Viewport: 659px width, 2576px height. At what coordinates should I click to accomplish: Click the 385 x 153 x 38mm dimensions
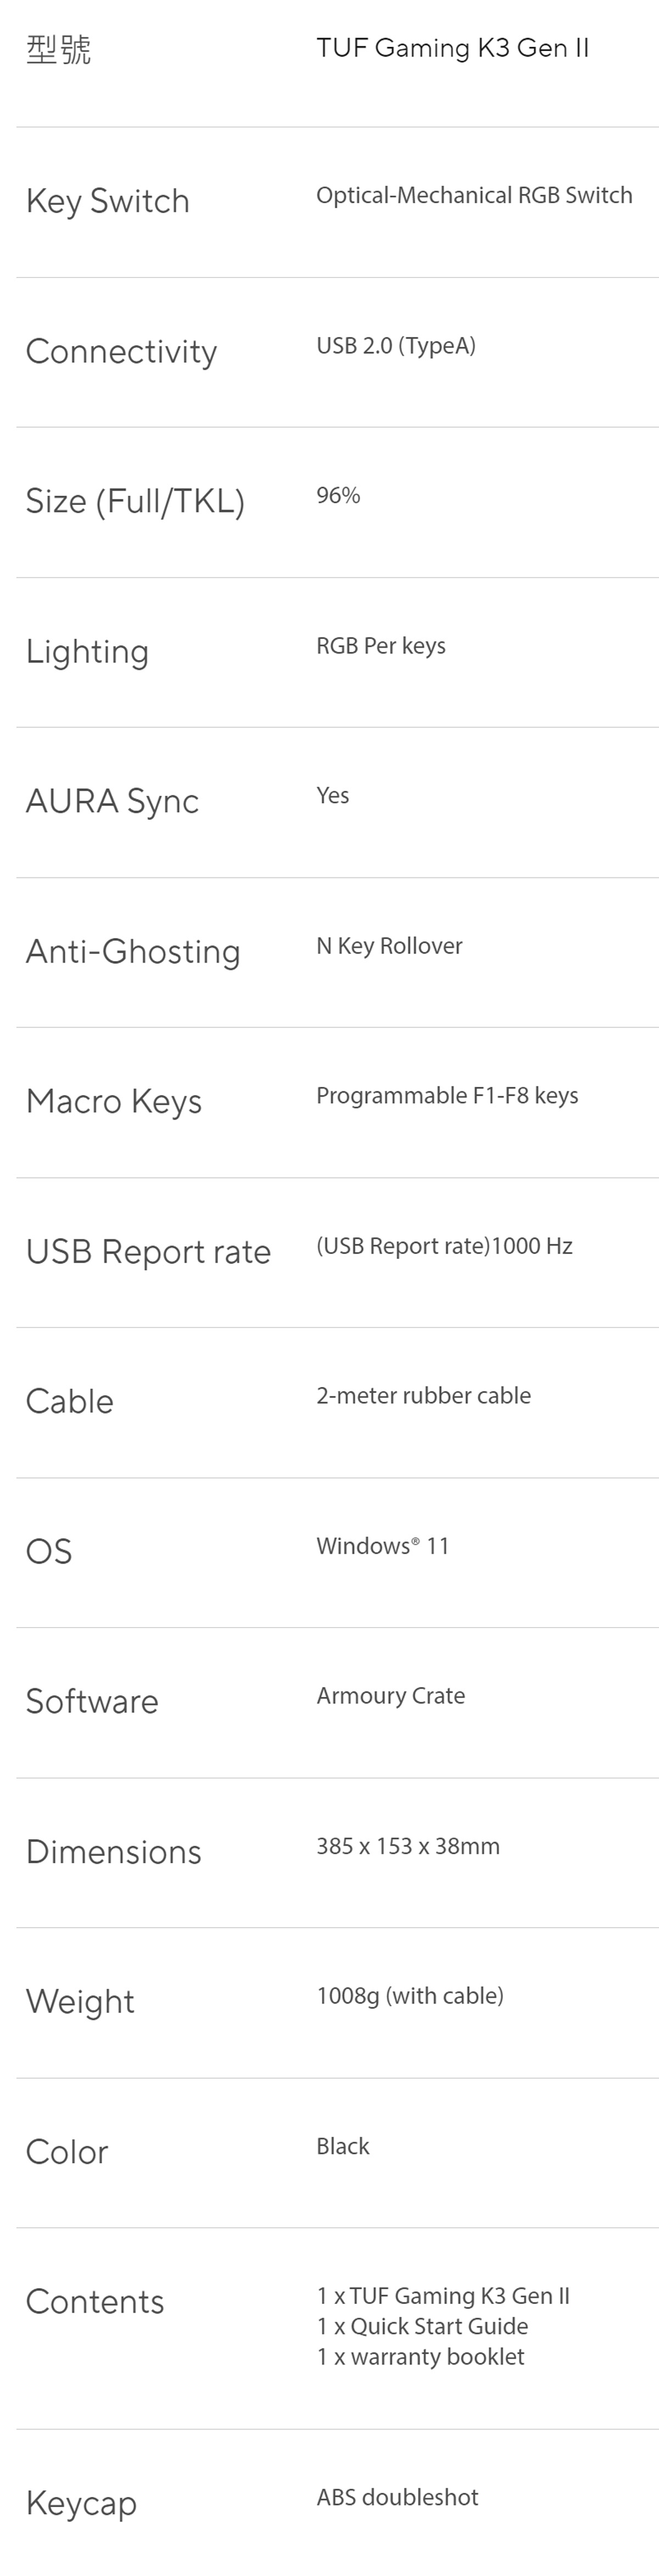tap(408, 1846)
